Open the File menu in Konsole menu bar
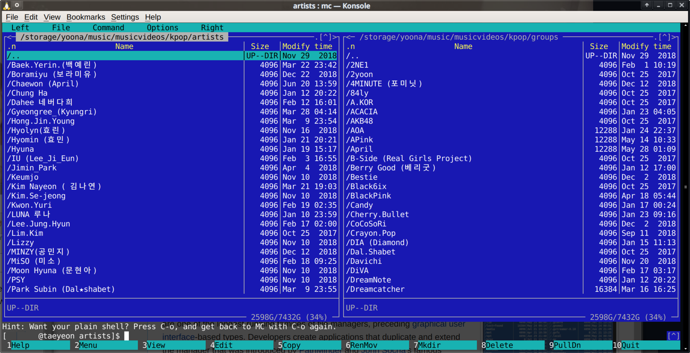The height and width of the screenshot is (353, 690). pyautogui.click(x=12, y=17)
